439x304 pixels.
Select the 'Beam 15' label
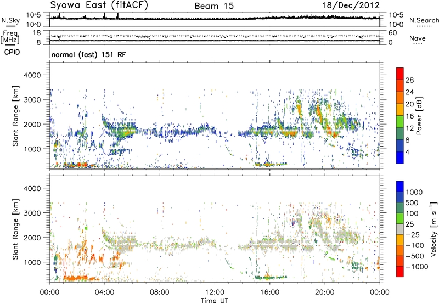(214, 6)
